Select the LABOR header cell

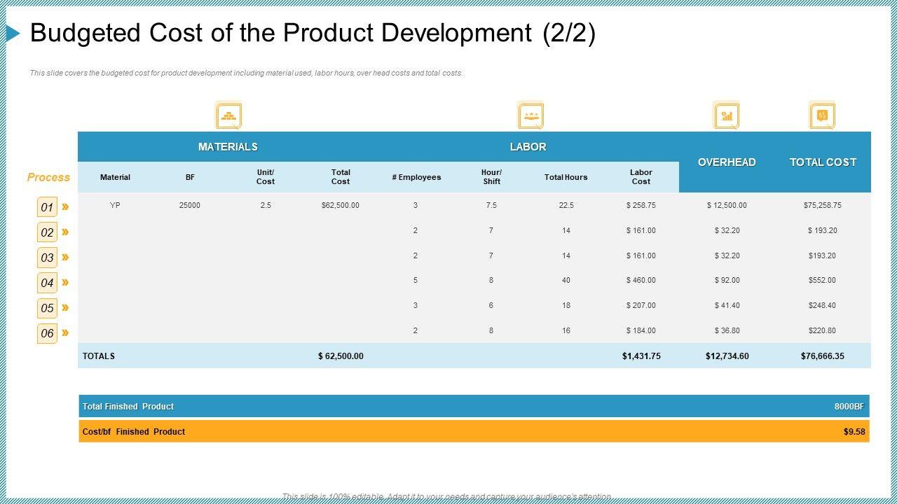click(528, 147)
